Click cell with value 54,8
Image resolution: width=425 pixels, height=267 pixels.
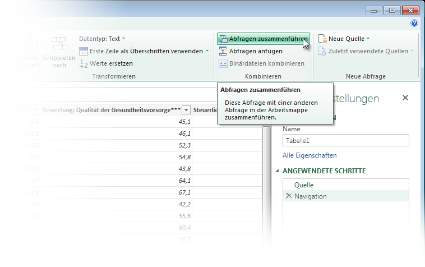[116, 157]
